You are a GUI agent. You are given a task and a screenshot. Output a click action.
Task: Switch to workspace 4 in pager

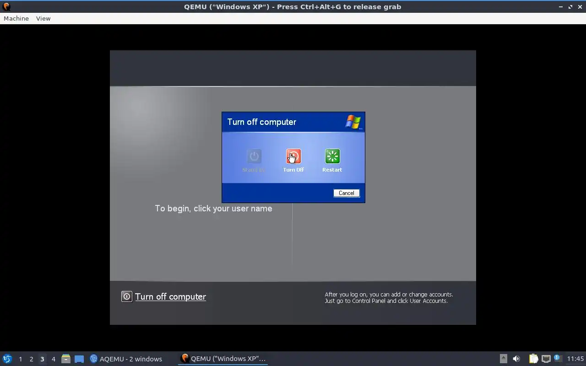[x=53, y=359]
